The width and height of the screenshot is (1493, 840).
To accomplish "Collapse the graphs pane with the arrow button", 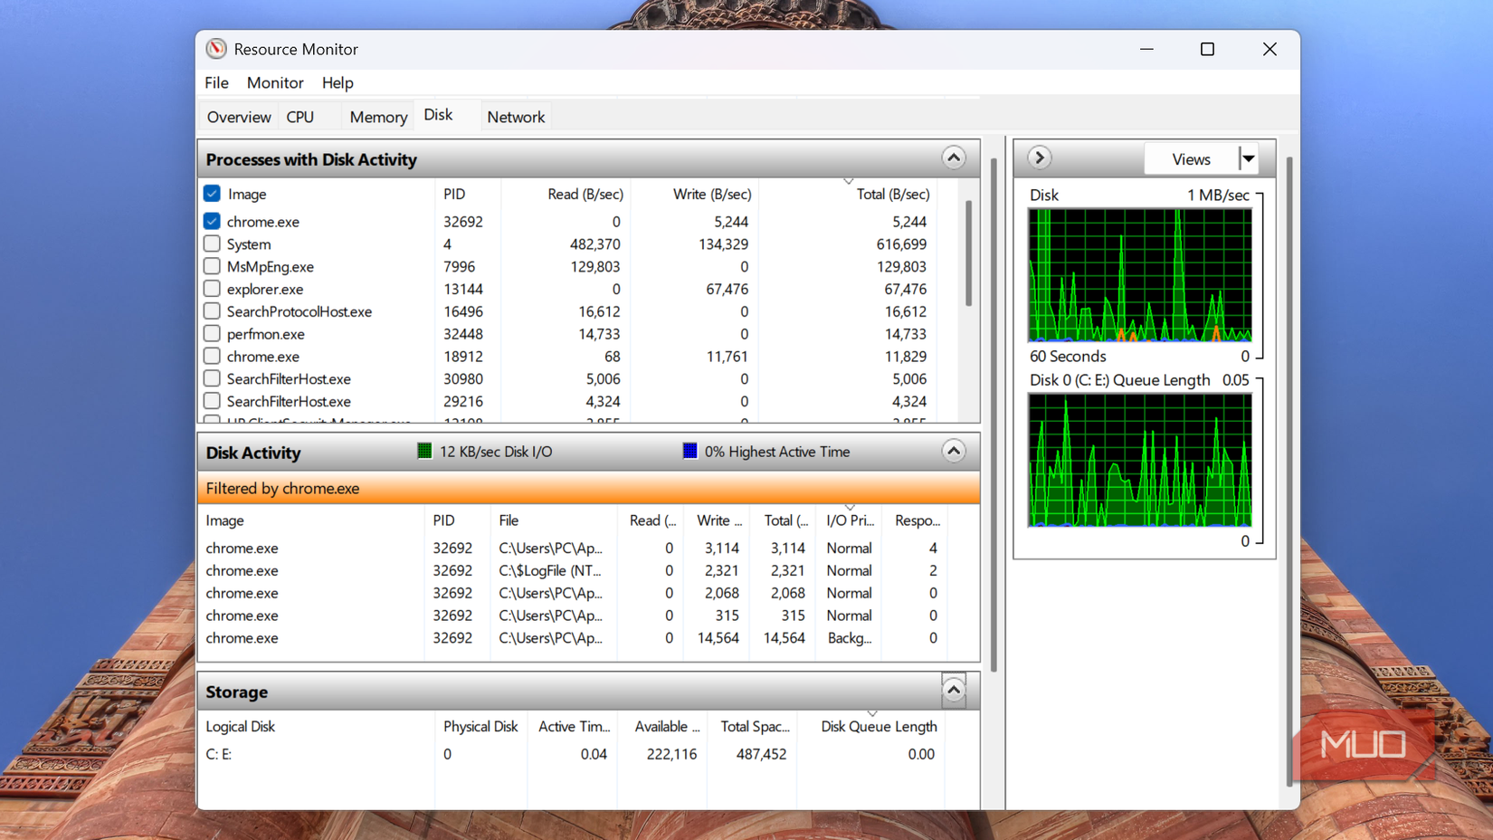I will coord(1039,157).
